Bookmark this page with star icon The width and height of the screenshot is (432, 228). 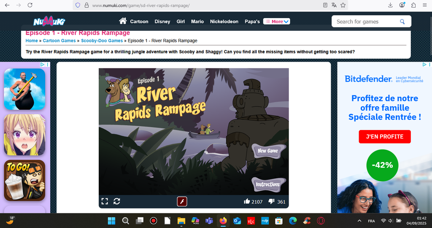[x=343, y=5]
